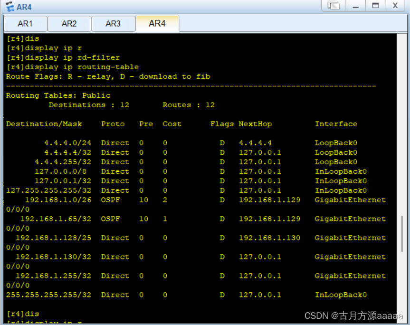Click InLoopBack0 interface in 255.255.255.255/32 row
This screenshot has height=325, width=410.
341,295
